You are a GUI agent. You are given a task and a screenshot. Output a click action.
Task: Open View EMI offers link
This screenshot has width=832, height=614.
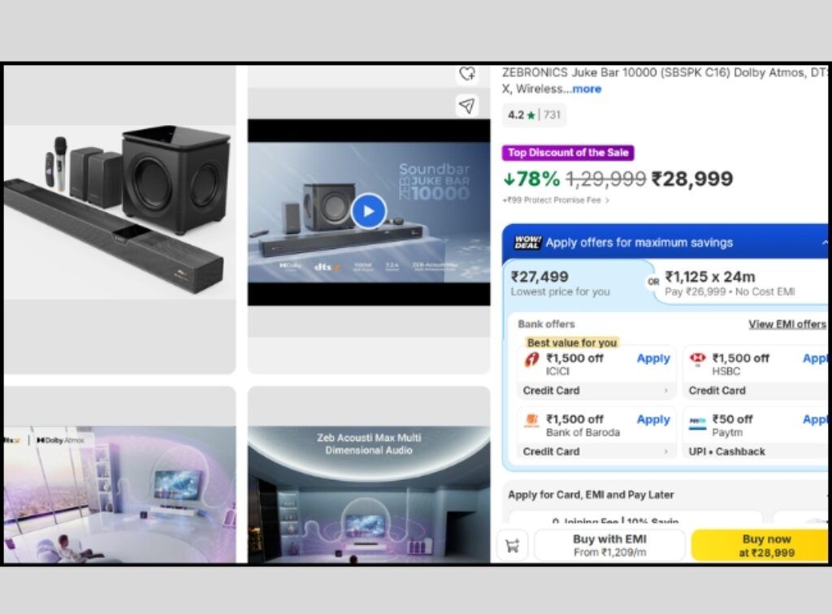coord(787,324)
